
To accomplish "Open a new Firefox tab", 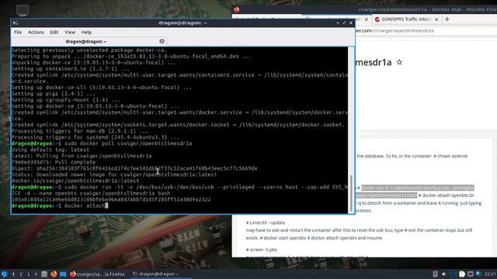I will click(447, 19).
